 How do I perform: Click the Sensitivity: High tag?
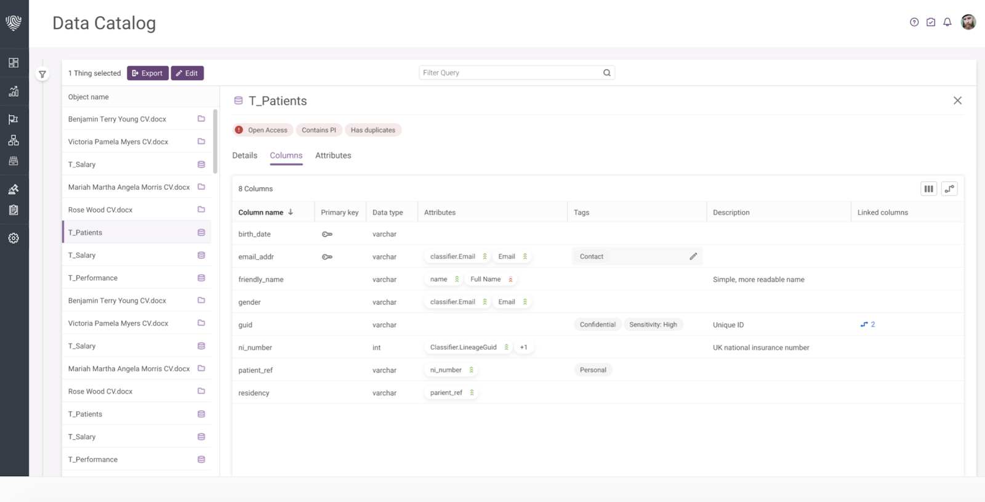coord(653,325)
